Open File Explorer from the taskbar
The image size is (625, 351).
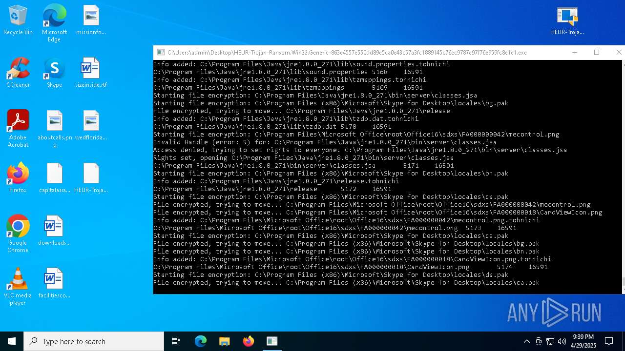point(224,341)
